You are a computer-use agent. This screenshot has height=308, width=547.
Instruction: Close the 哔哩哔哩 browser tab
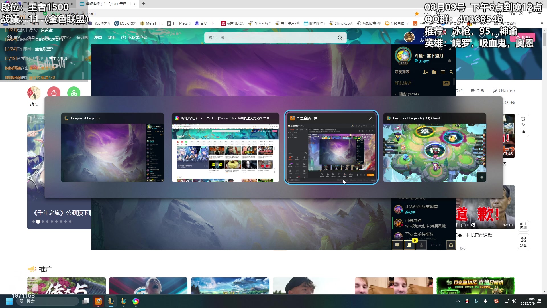pyautogui.click(x=134, y=4)
